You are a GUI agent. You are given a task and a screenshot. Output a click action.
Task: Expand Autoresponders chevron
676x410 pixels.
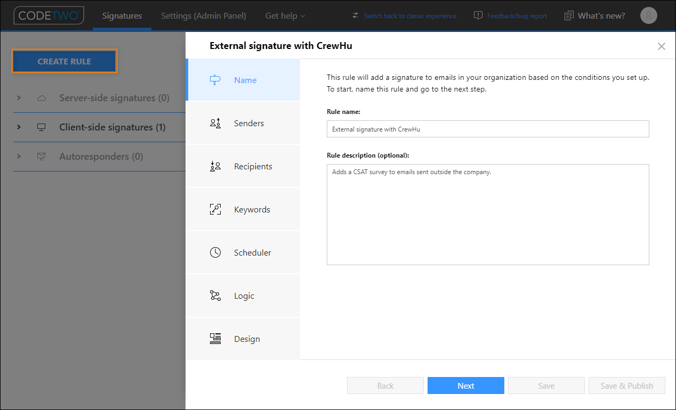(19, 157)
